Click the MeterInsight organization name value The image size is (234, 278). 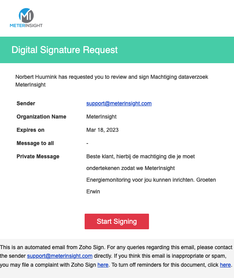[x=101, y=117]
